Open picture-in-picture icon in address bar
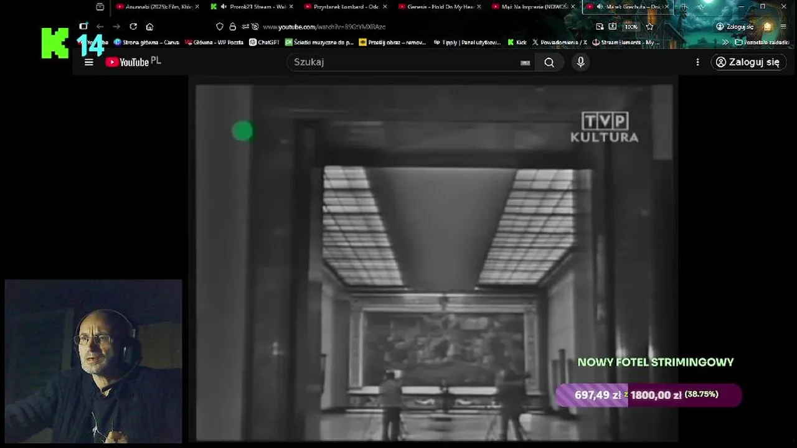797x448 pixels. [600, 27]
